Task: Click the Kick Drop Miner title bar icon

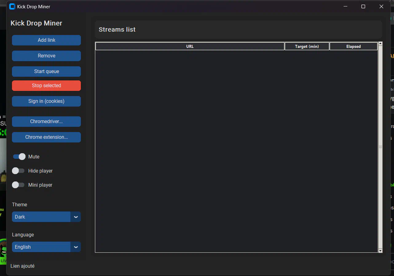Action: tap(12, 6)
